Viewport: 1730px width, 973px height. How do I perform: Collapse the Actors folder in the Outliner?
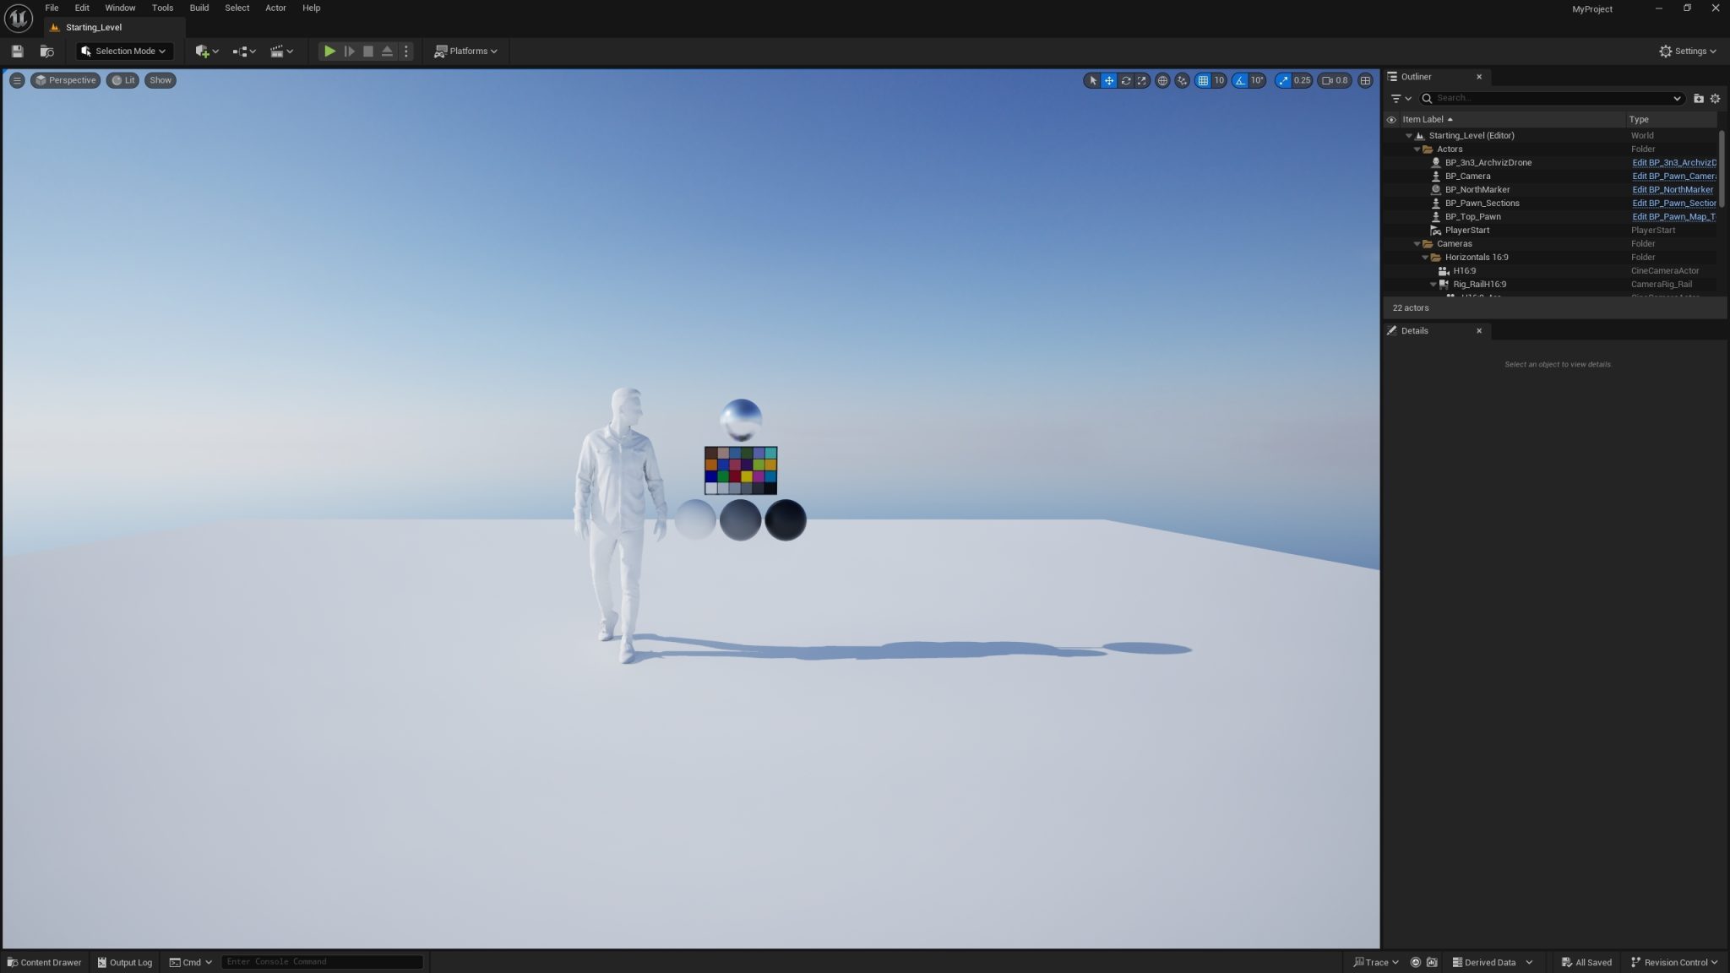pyautogui.click(x=1418, y=149)
